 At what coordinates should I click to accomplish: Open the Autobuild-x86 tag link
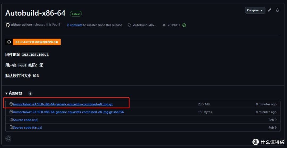145,25
